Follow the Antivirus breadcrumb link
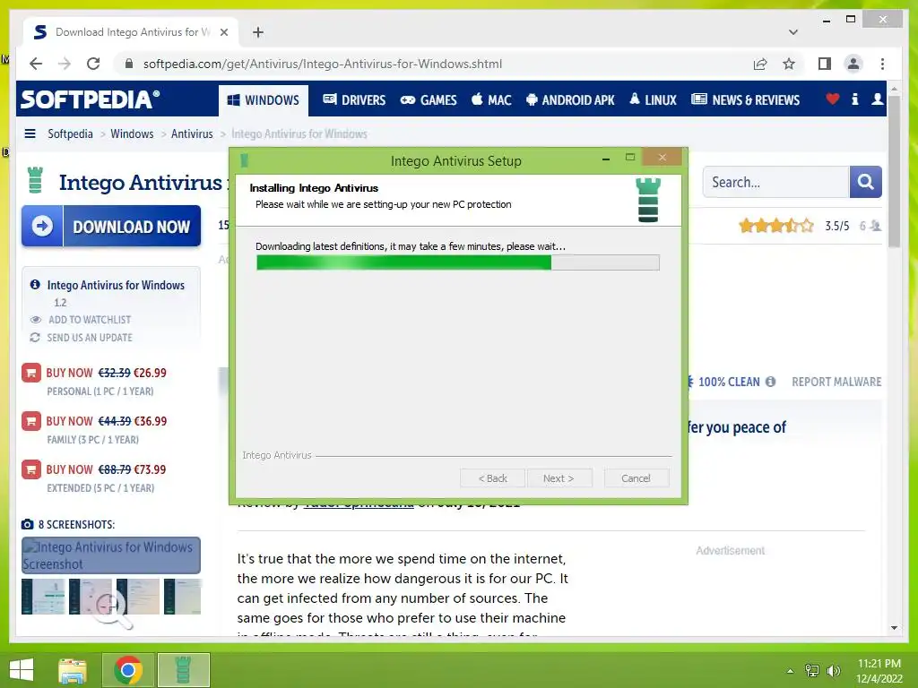 192,134
